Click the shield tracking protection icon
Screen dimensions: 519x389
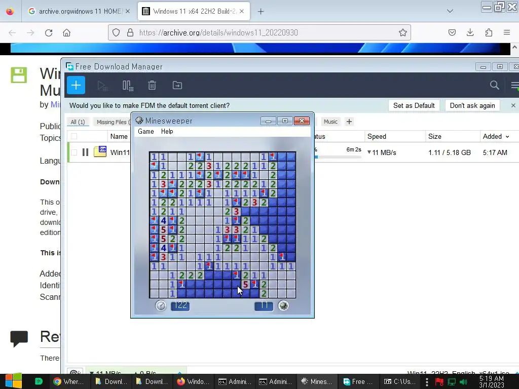(x=116, y=32)
